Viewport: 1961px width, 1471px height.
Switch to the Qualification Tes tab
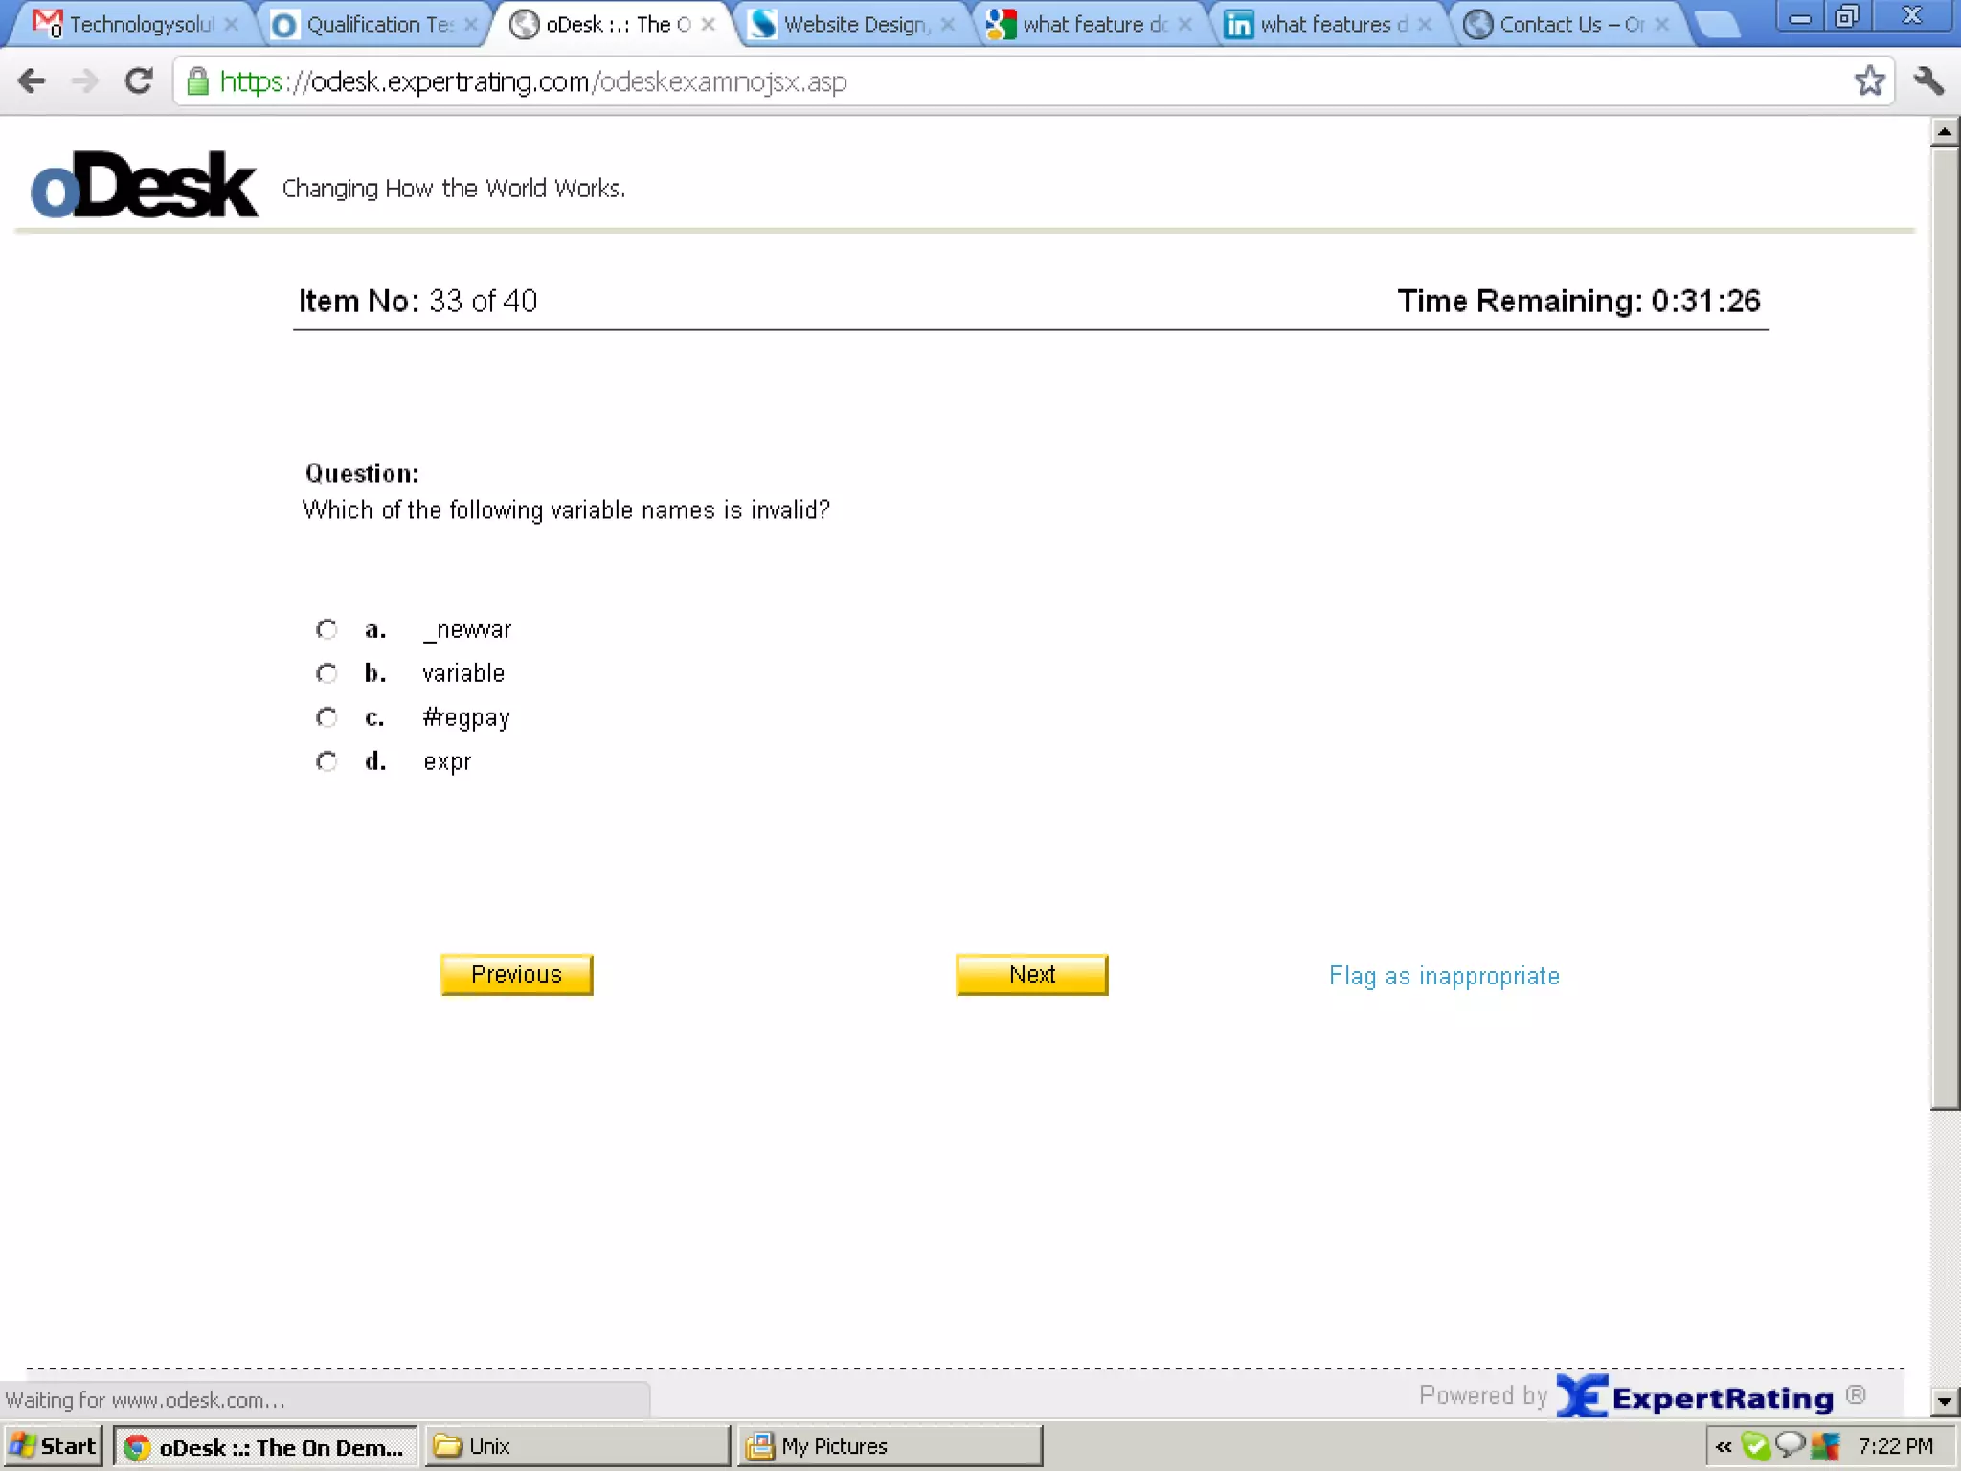pyautogui.click(x=373, y=24)
